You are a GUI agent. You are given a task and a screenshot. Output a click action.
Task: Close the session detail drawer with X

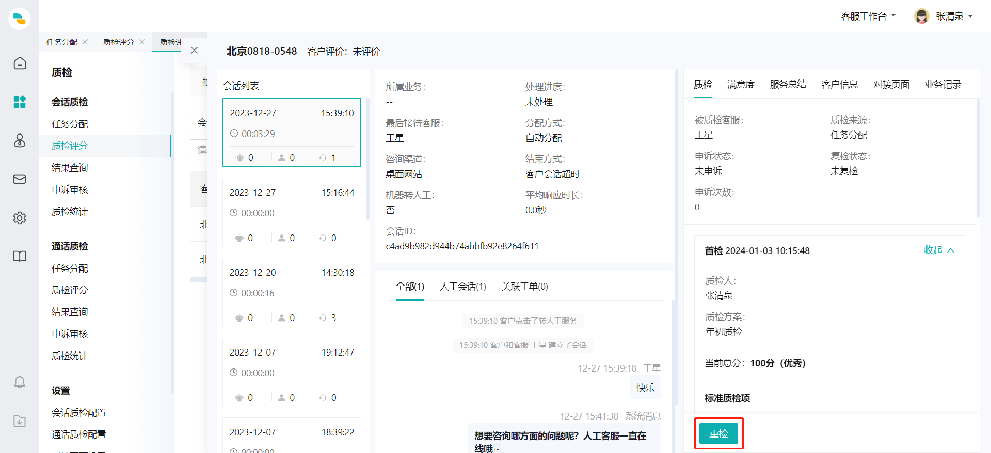pyautogui.click(x=194, y=51)
